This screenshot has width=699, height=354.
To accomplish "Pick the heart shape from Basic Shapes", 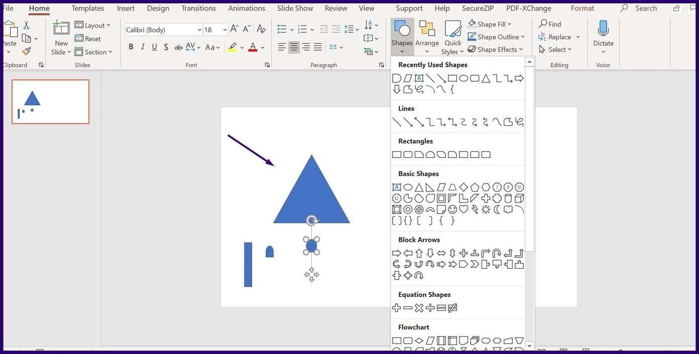I will [x=463, y=209].
